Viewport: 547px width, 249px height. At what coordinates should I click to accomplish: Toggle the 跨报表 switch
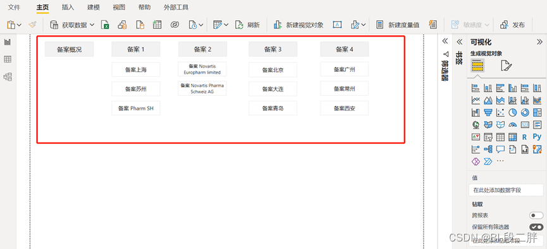click(536, 216)
